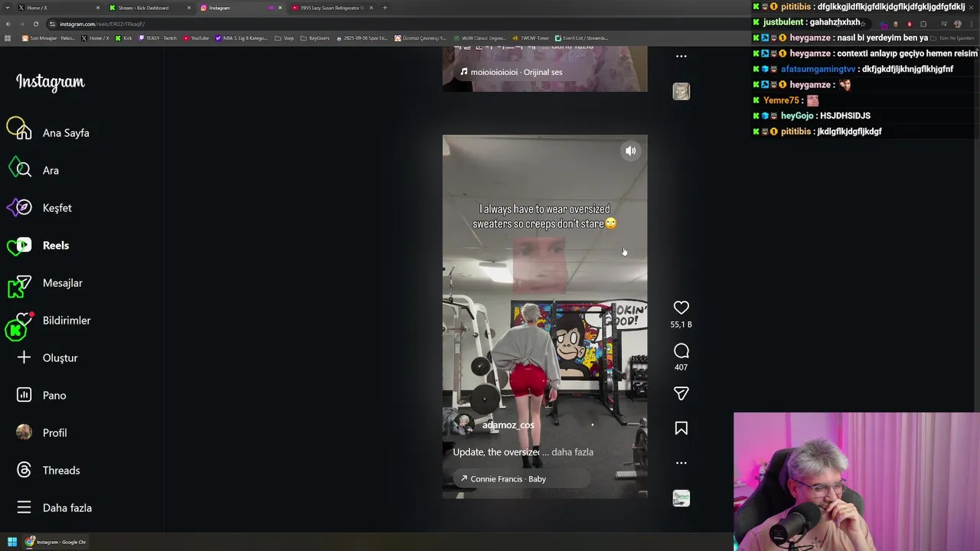Open more options dots of the previous reel
This screenshot has width=980, height=551.
(x=681, y=56)
